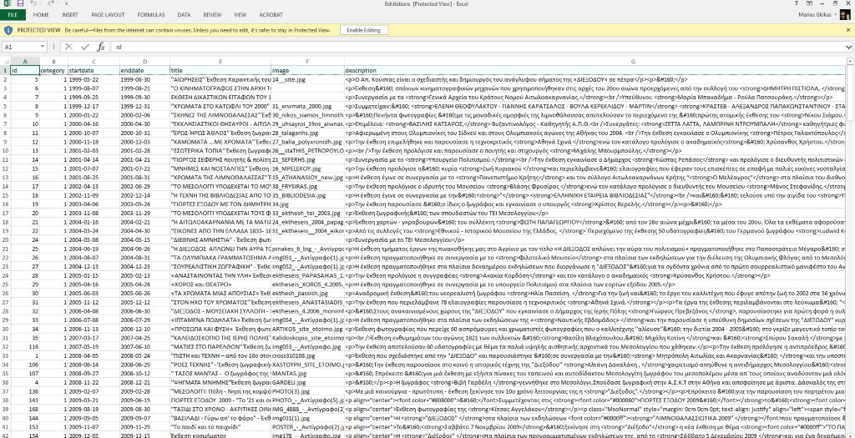855x438 pixels.
Task: Expand the formula bar with chevron
Action: [847, 47]
